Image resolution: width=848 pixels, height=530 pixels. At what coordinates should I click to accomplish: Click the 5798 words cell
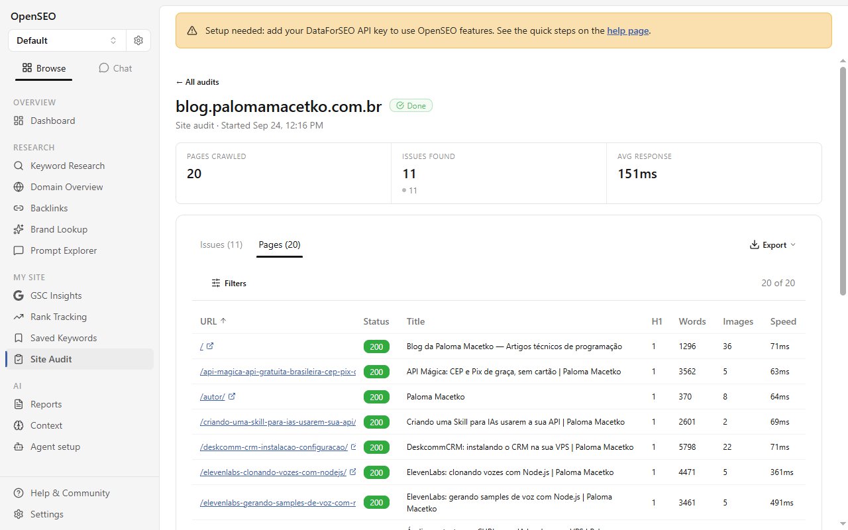pyautogui.click(x=687, y=447)
